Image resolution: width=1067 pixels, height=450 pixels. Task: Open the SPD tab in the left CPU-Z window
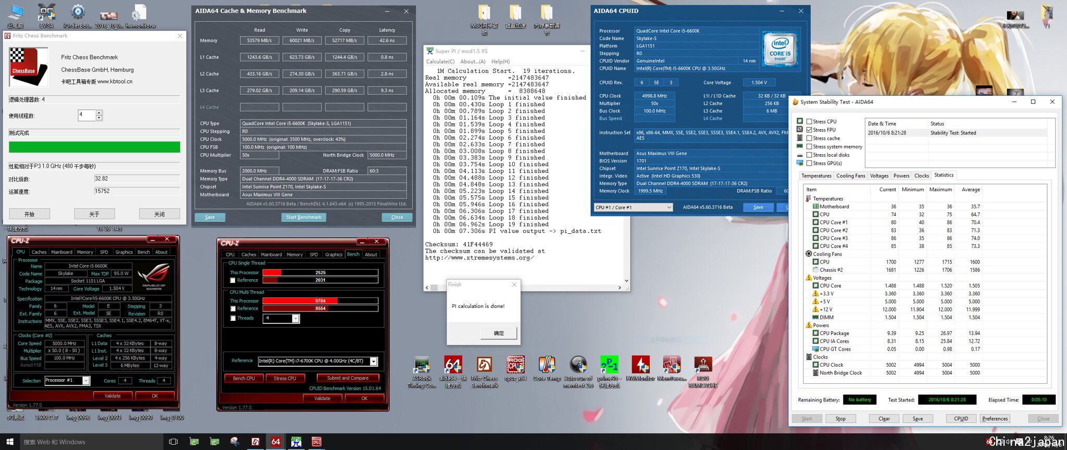[x=104, y=252]
